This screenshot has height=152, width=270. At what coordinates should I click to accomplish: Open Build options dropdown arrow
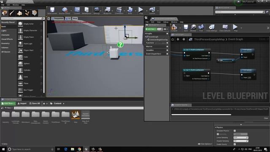135,11
